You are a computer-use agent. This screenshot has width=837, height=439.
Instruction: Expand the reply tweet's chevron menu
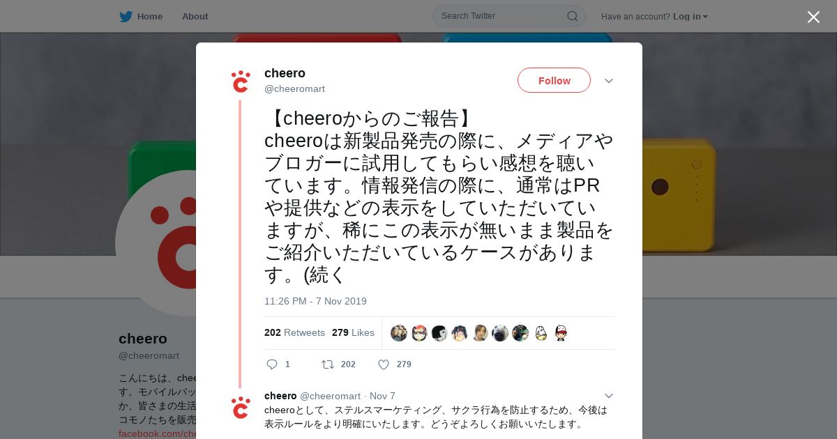coord(609,396)
